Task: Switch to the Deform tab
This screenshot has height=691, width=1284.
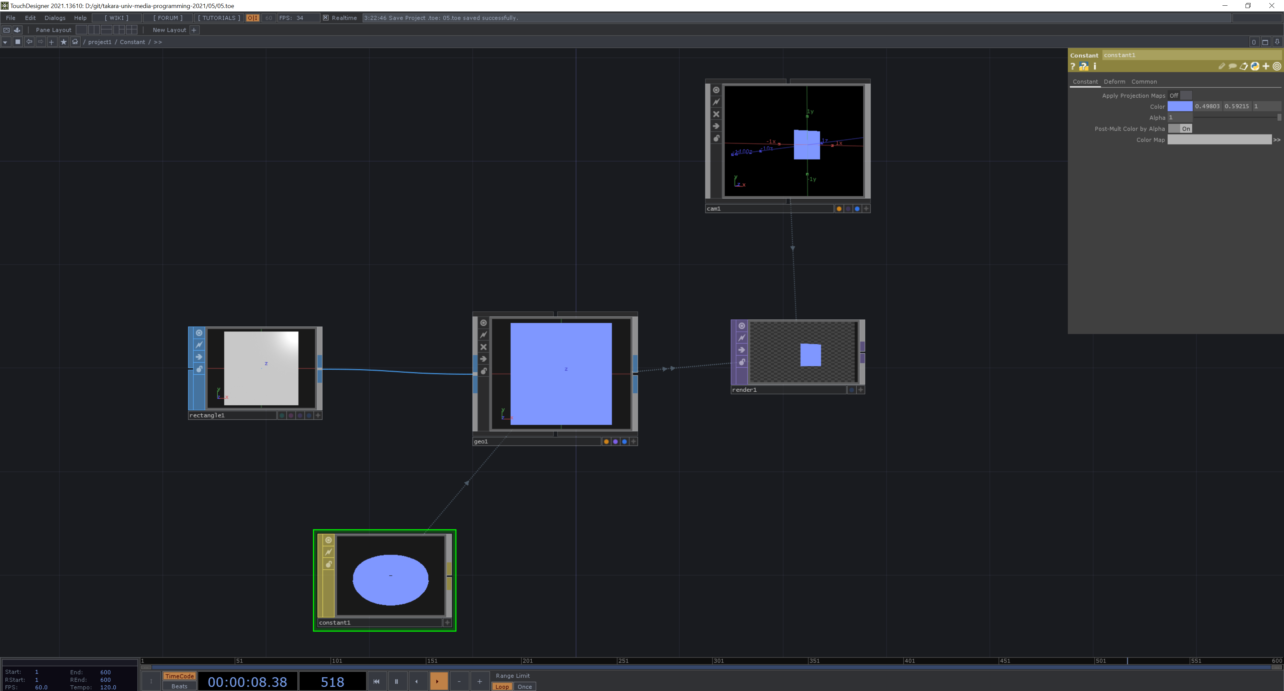Action: point(1114,82)
